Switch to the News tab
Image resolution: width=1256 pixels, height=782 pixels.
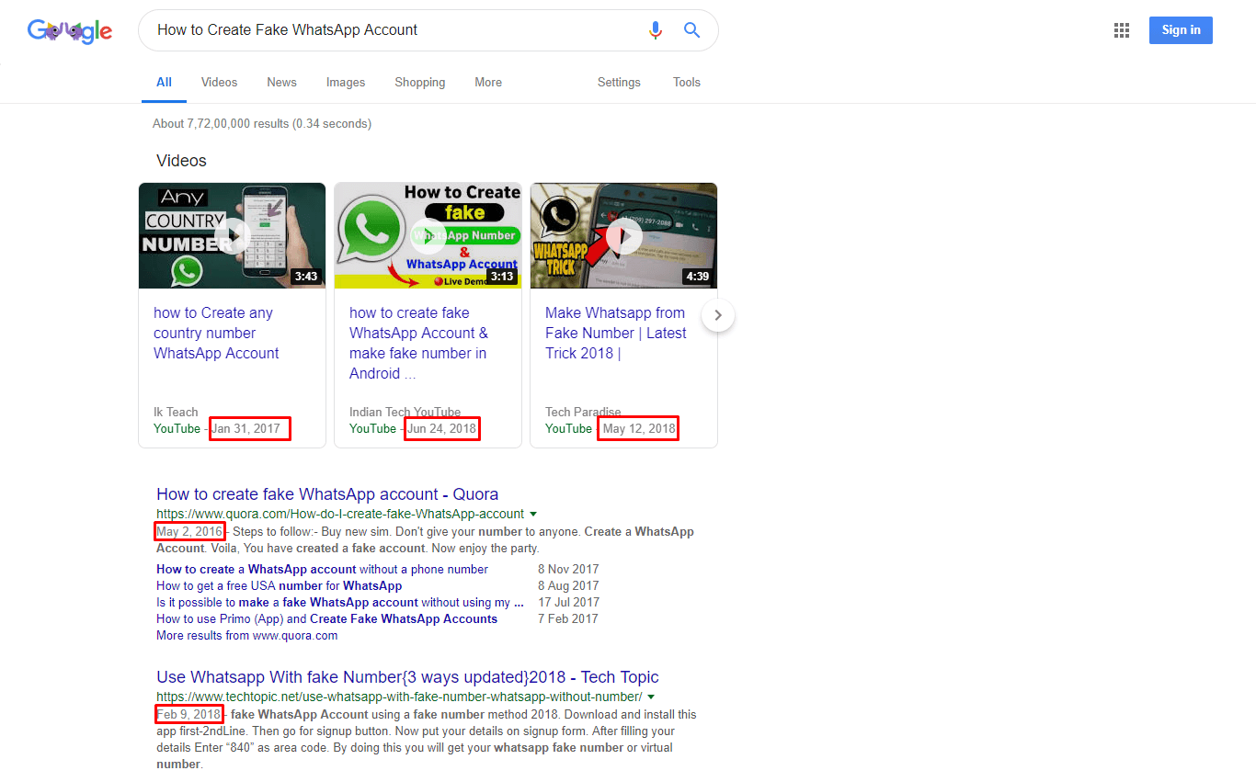(281, 83)
